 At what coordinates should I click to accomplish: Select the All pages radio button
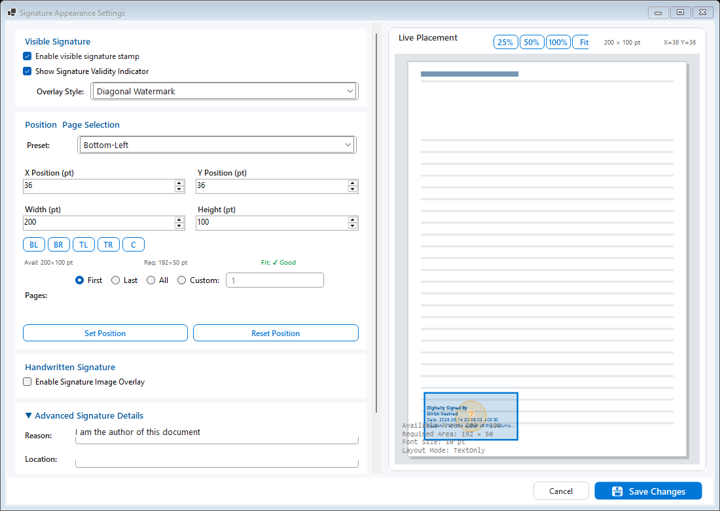click(x=151, y=280)
